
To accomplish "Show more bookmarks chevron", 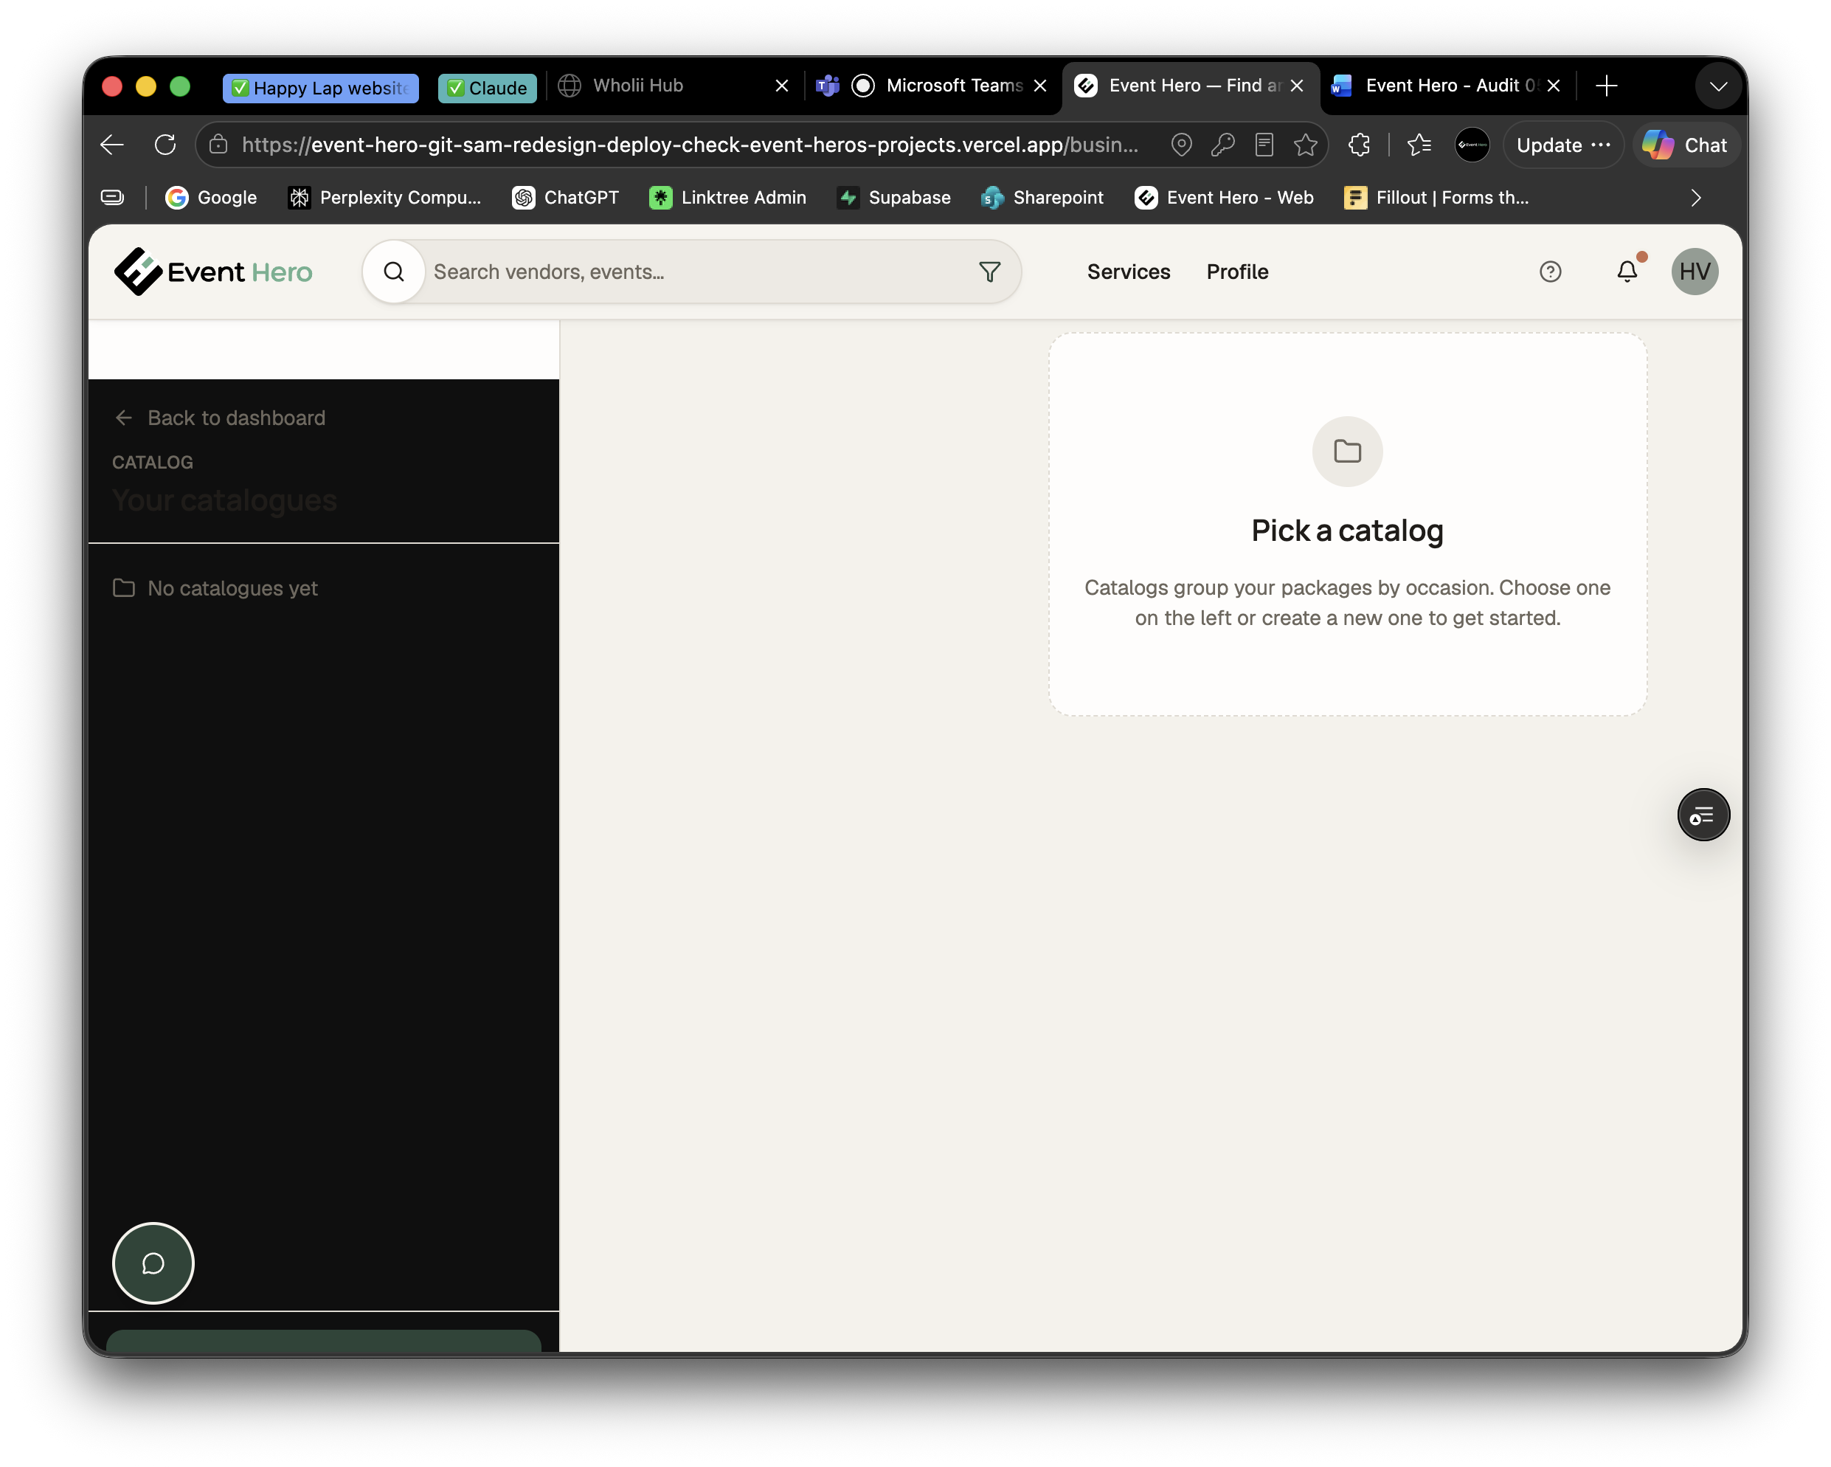I will coord(1695,198).
